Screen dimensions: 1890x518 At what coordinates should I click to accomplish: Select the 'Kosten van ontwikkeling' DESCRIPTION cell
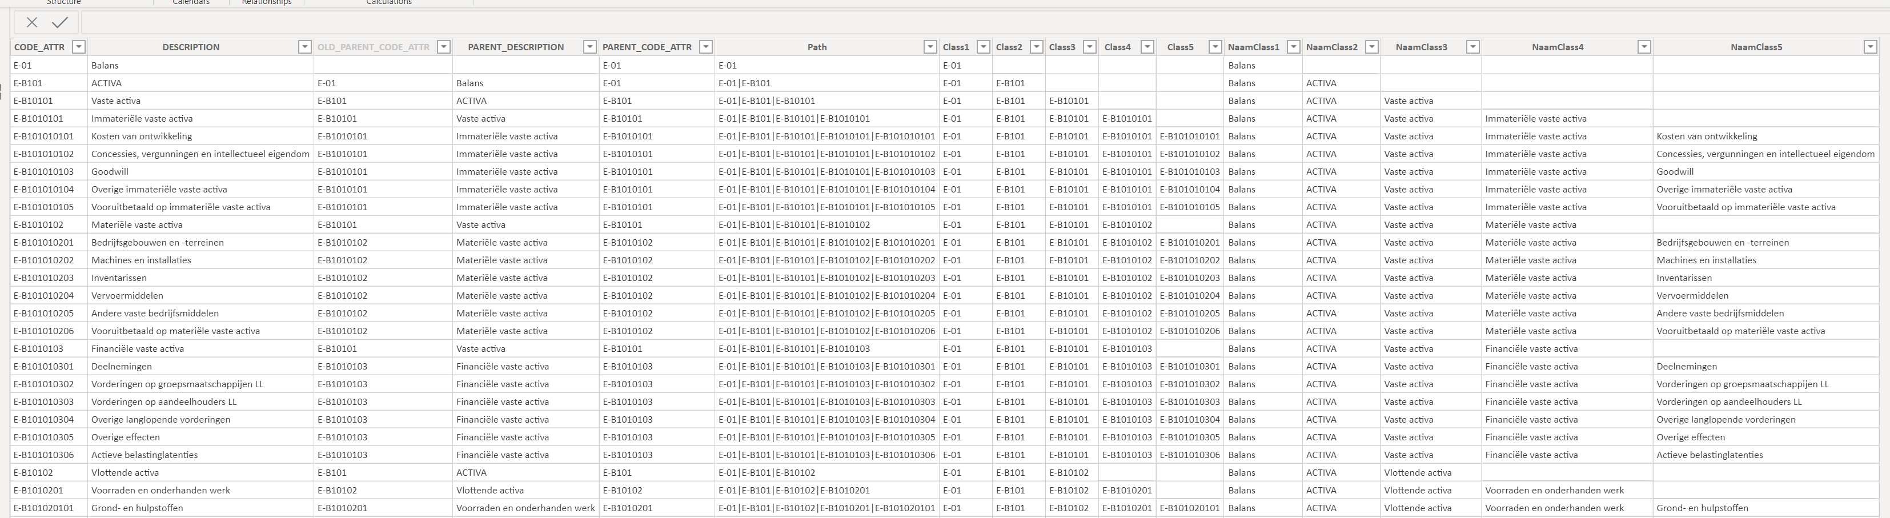point(200,136)
